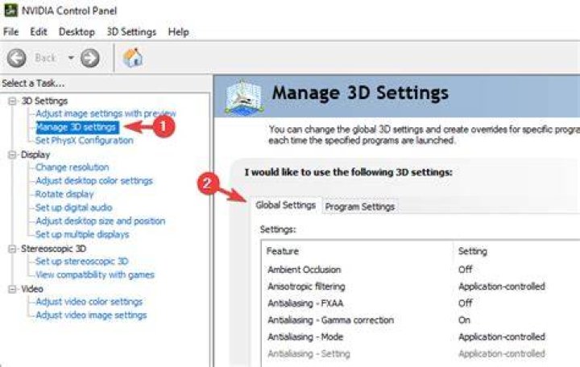Click the Setting column header
Screen dimensions: 580x367
pos(472,251)
